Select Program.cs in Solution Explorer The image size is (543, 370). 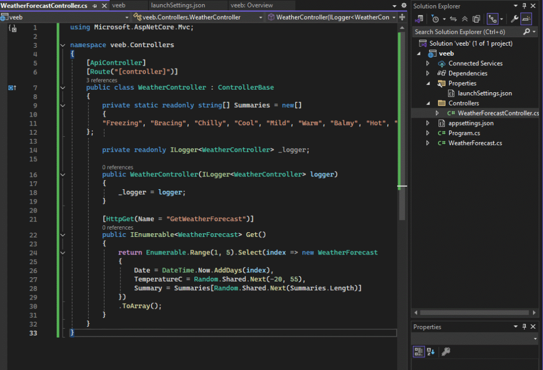click(x=463, y=133)
